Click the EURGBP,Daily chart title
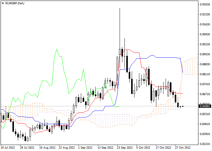212x151 pixels. coord(15,3)
